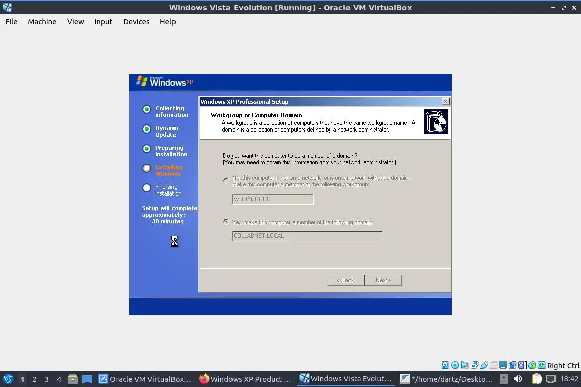Switch to workspace 4 in the pager
Screen dimensions: 581x387
(59, 379)
